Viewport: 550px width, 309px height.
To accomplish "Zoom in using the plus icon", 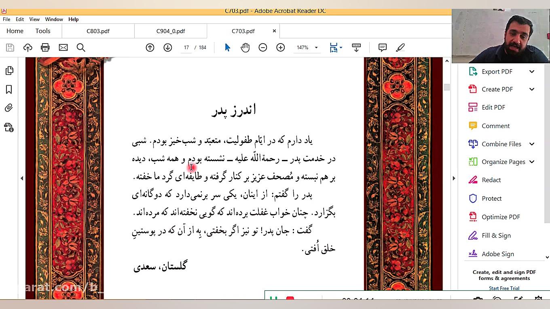I will pos(280,47).
